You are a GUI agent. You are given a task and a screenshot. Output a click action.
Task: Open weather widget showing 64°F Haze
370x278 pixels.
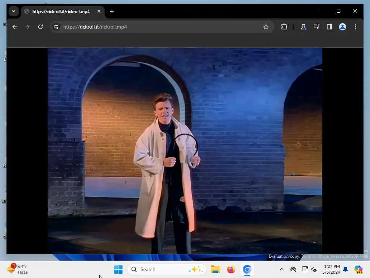[x=17, y=269]
